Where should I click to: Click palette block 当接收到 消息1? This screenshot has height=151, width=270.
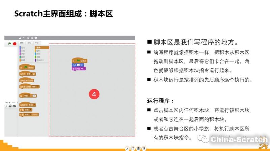point(28,105)
